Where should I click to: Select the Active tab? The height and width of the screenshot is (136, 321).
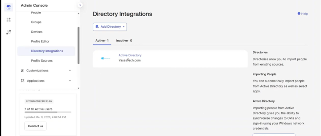click(x=102, y=40)
